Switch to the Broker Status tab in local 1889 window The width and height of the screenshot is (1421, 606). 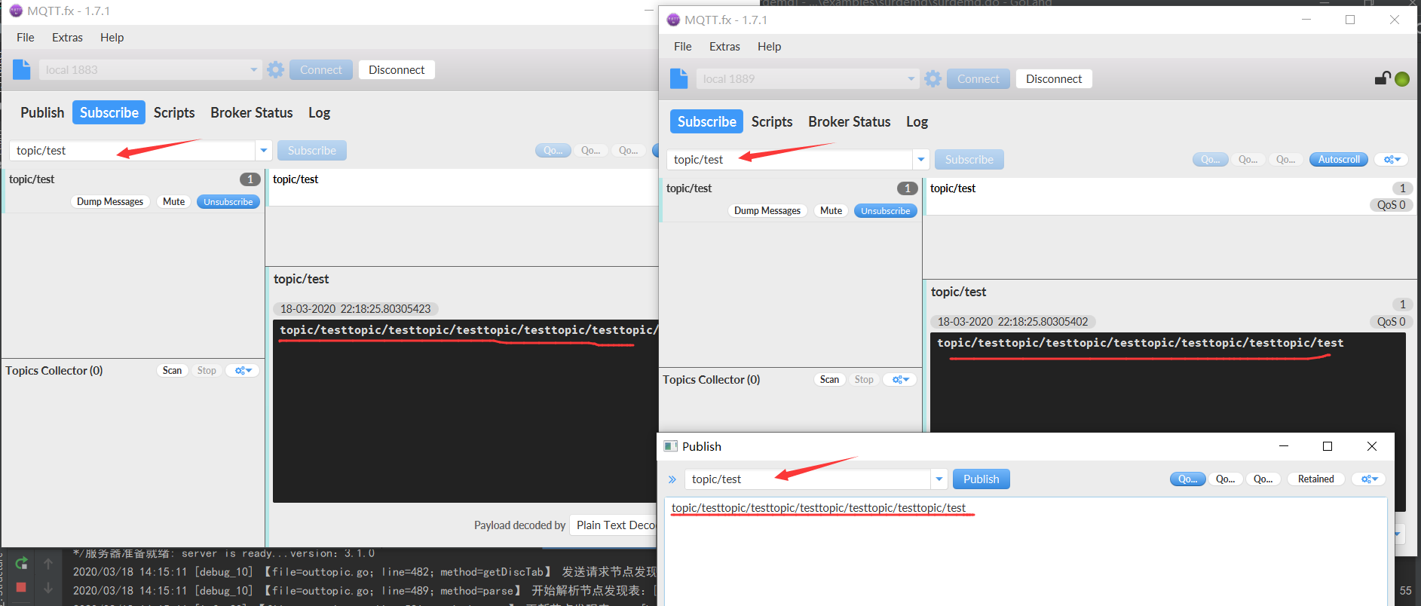850,121
